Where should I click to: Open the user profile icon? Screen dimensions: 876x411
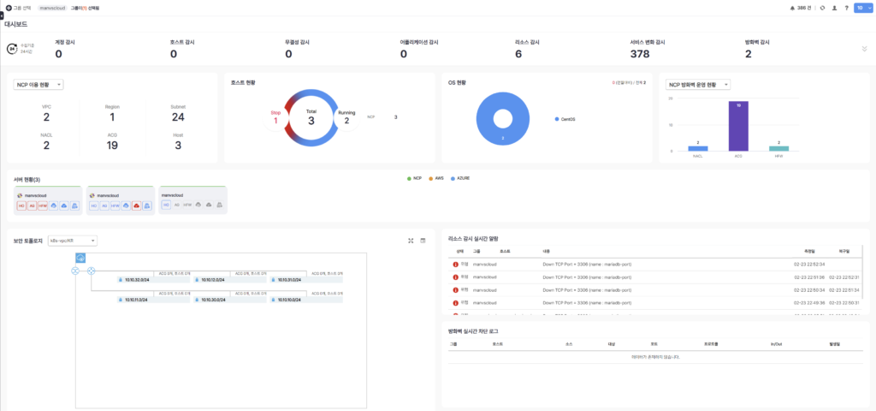pos(834,8)
